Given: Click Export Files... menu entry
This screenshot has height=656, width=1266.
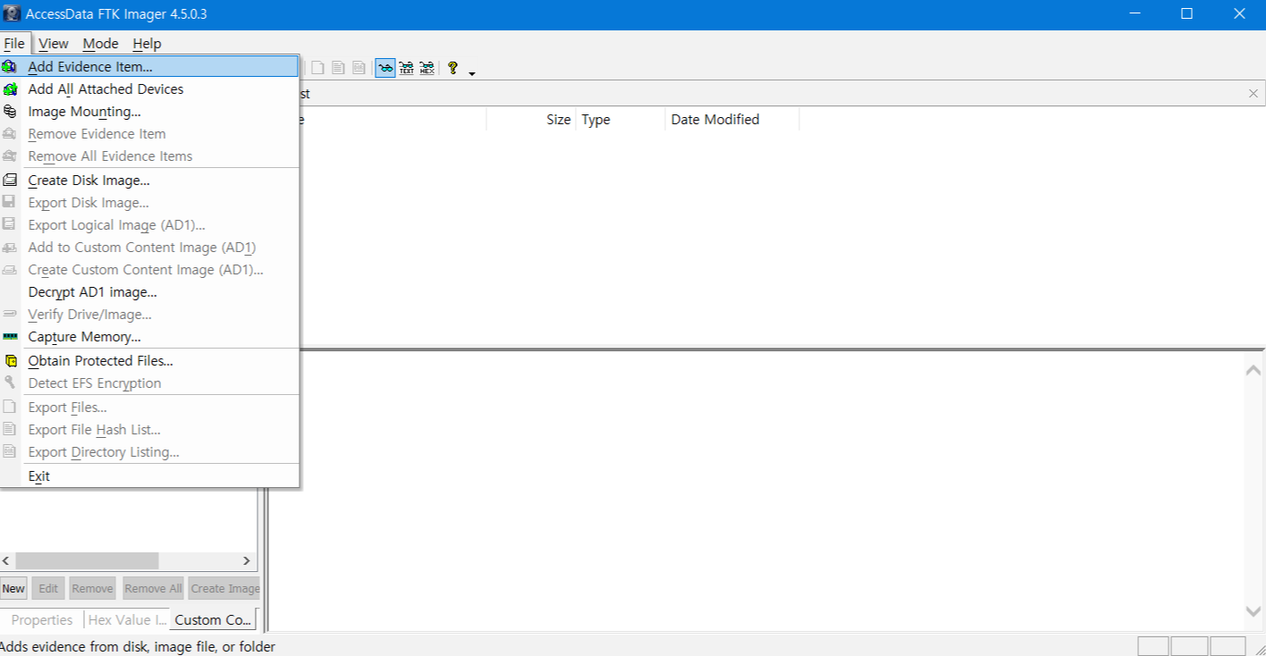Looking at the screenshot, I should coord(149,407).
